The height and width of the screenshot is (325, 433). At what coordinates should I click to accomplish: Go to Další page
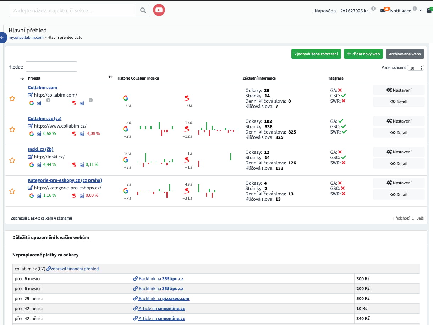pyautogui.click(x=421, y=218)
